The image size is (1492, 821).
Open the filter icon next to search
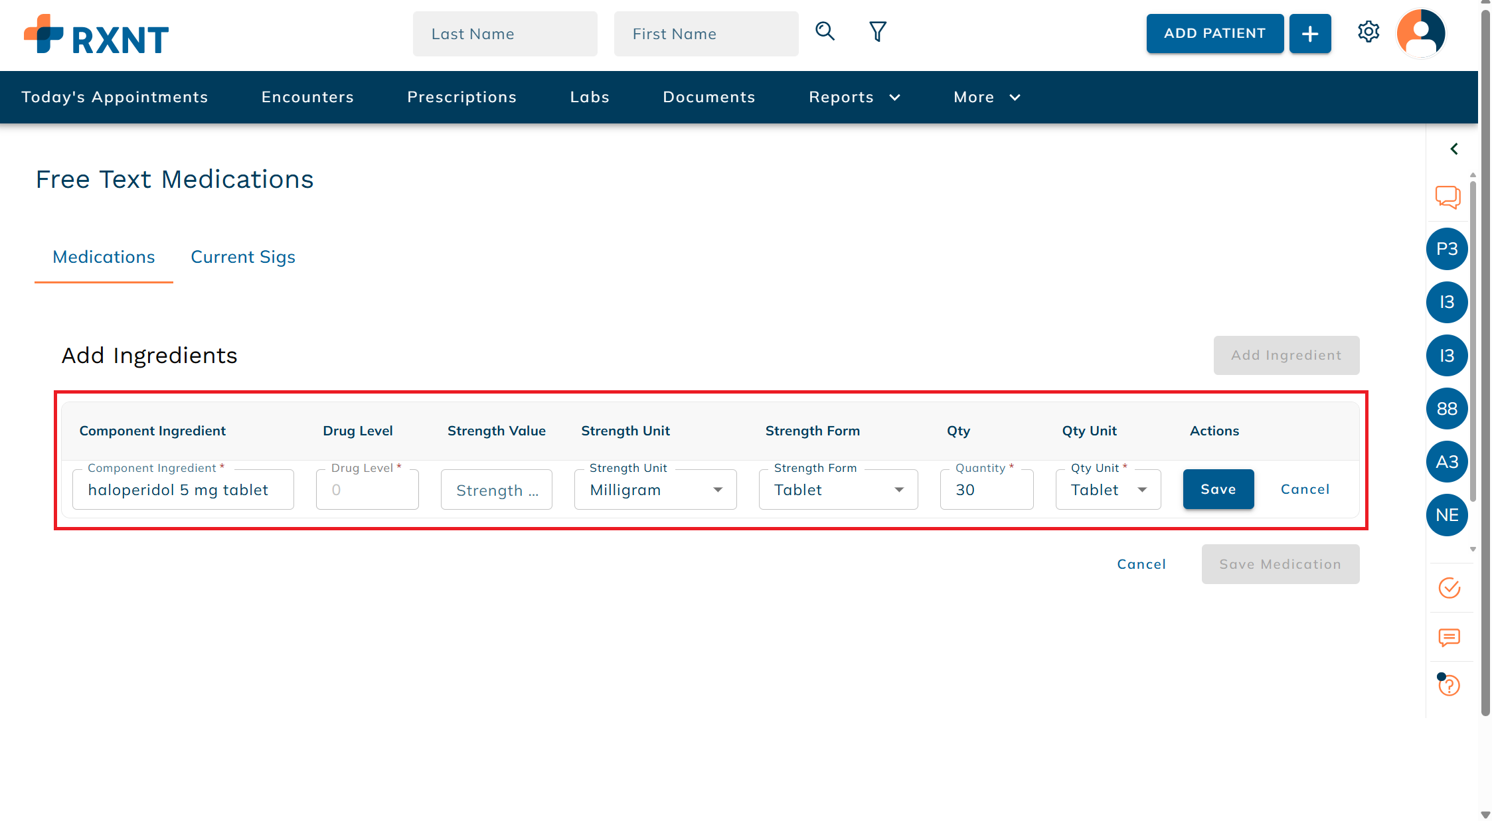(876, 31)
